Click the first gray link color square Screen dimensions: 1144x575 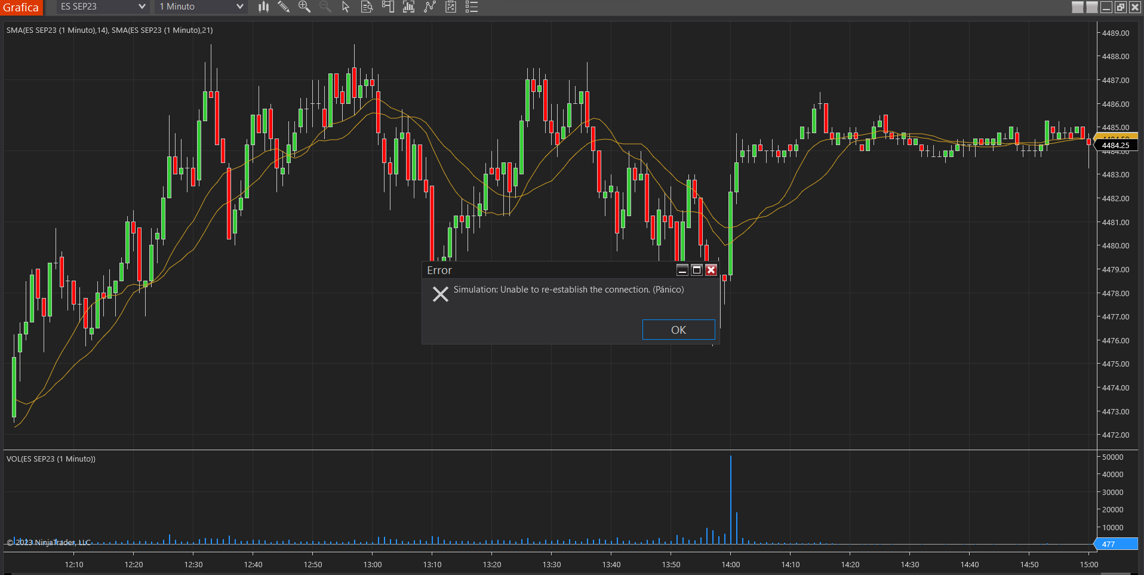pos(1078,7)
